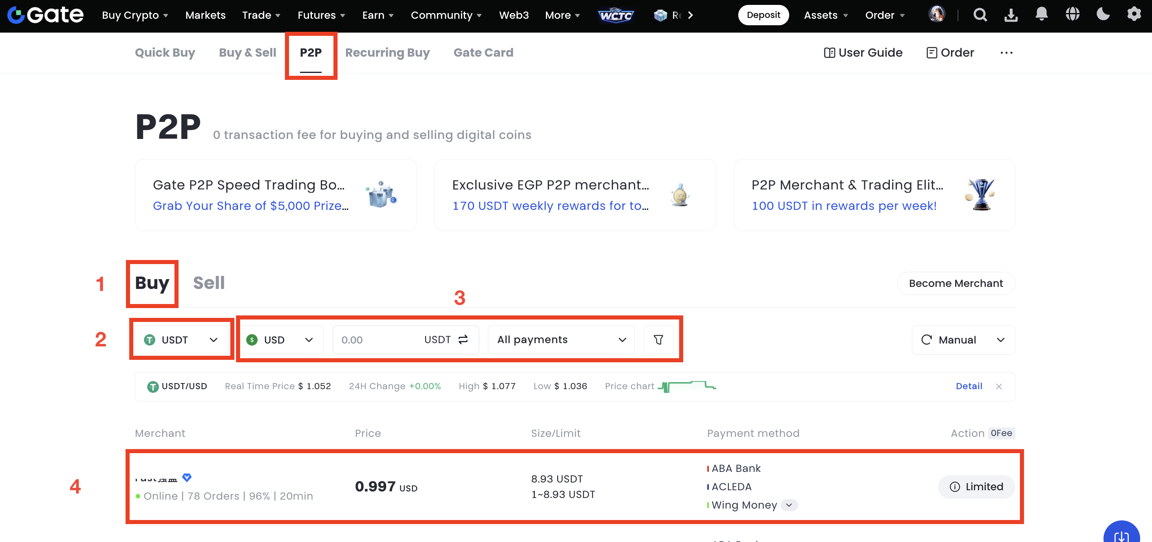
Task: Open the language globe icon
Action: pyautogui.click(x=1073, y=15)
